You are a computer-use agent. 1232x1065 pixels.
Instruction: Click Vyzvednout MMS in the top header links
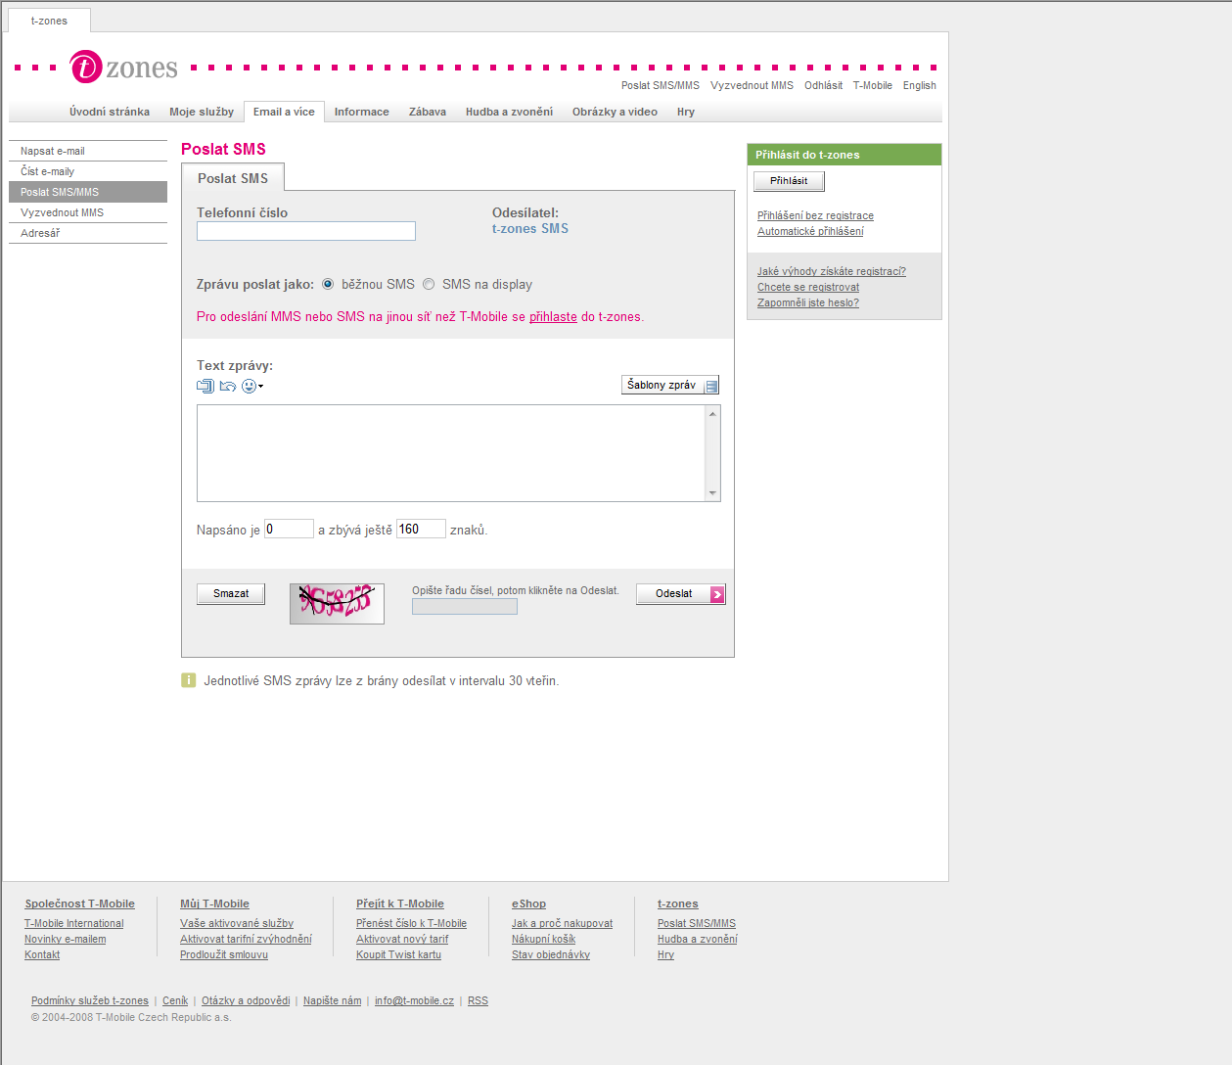pyautogui.click(x=752, y=86)
